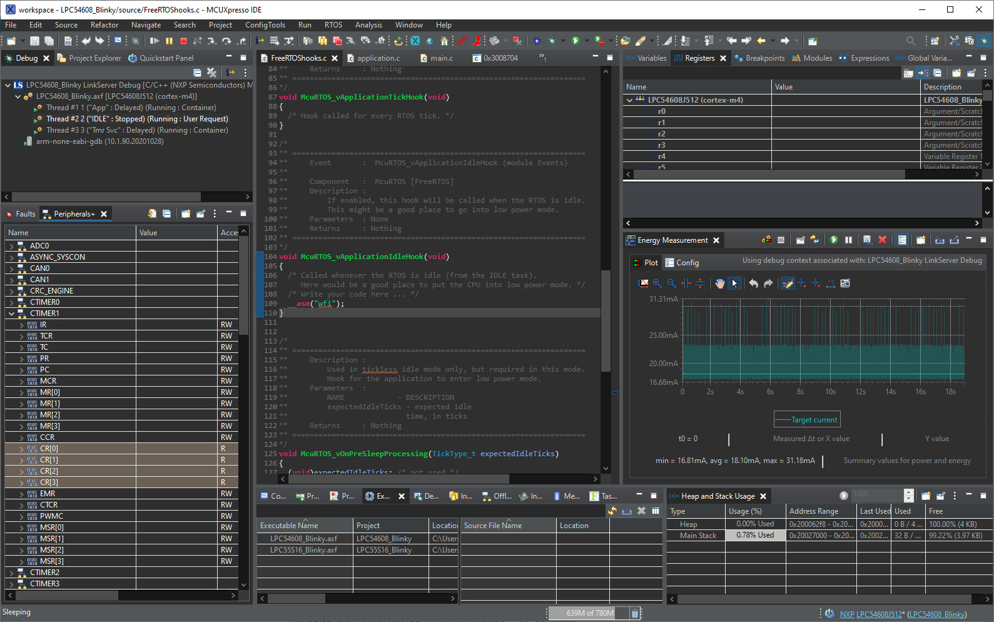
Task: Click the Main Stack usage percentage bar
Action: tap(755, 536)
